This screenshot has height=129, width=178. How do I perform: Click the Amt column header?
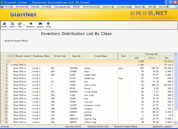167,58
